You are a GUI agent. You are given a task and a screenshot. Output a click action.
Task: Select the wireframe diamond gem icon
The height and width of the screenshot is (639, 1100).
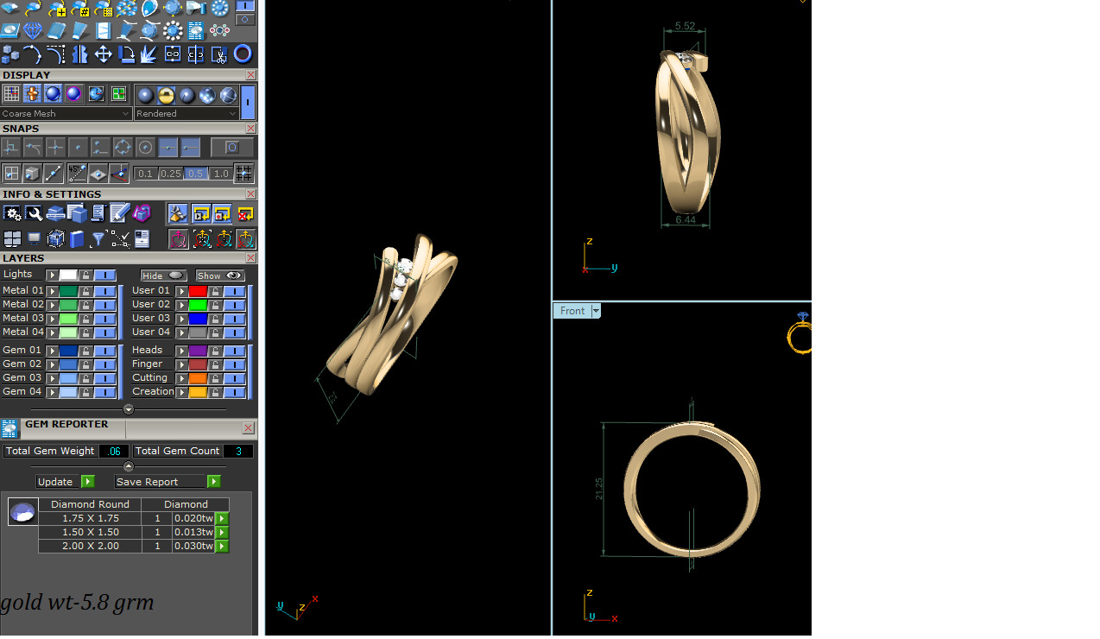33,31
